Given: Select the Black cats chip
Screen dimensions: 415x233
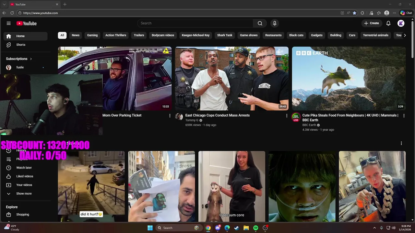Looking at the screenshot, I should coord(296,35).
